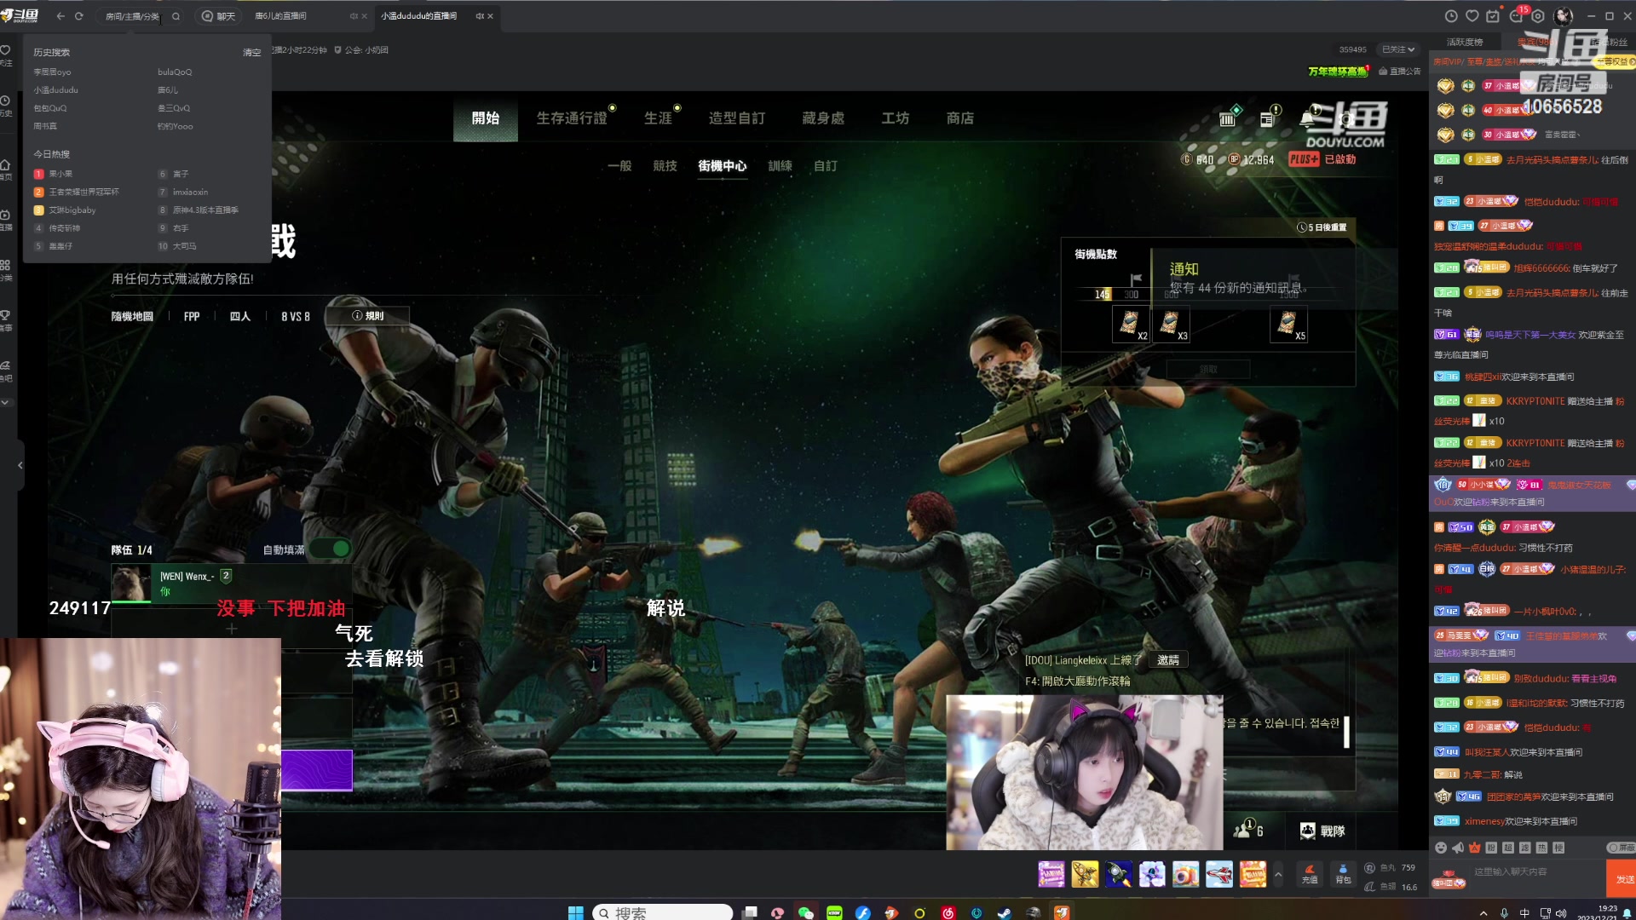
Task: Toggle the 屏蔽 danmaku block switch
Action: coord(1620,848)
